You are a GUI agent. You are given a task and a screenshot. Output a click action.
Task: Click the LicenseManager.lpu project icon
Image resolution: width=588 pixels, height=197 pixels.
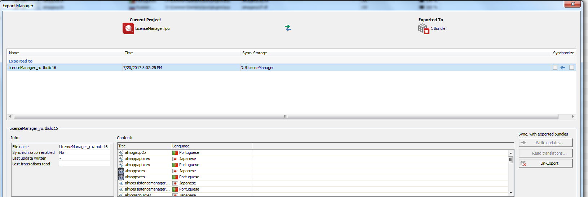click(x=128, y=28)
